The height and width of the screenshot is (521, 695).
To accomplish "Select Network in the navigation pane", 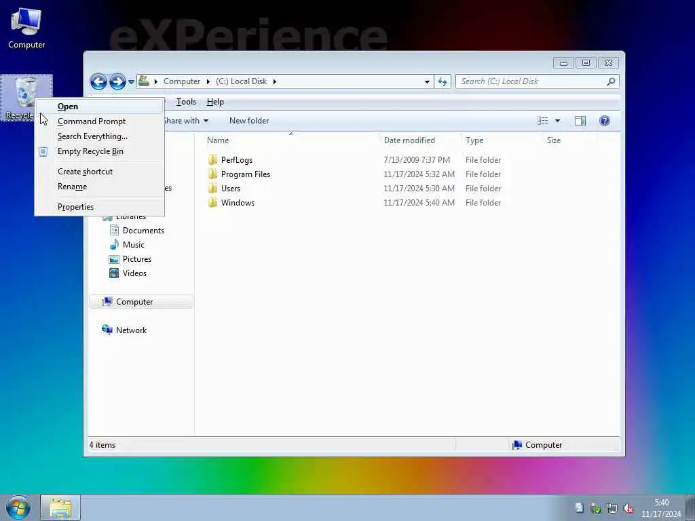I will point(125,330).
